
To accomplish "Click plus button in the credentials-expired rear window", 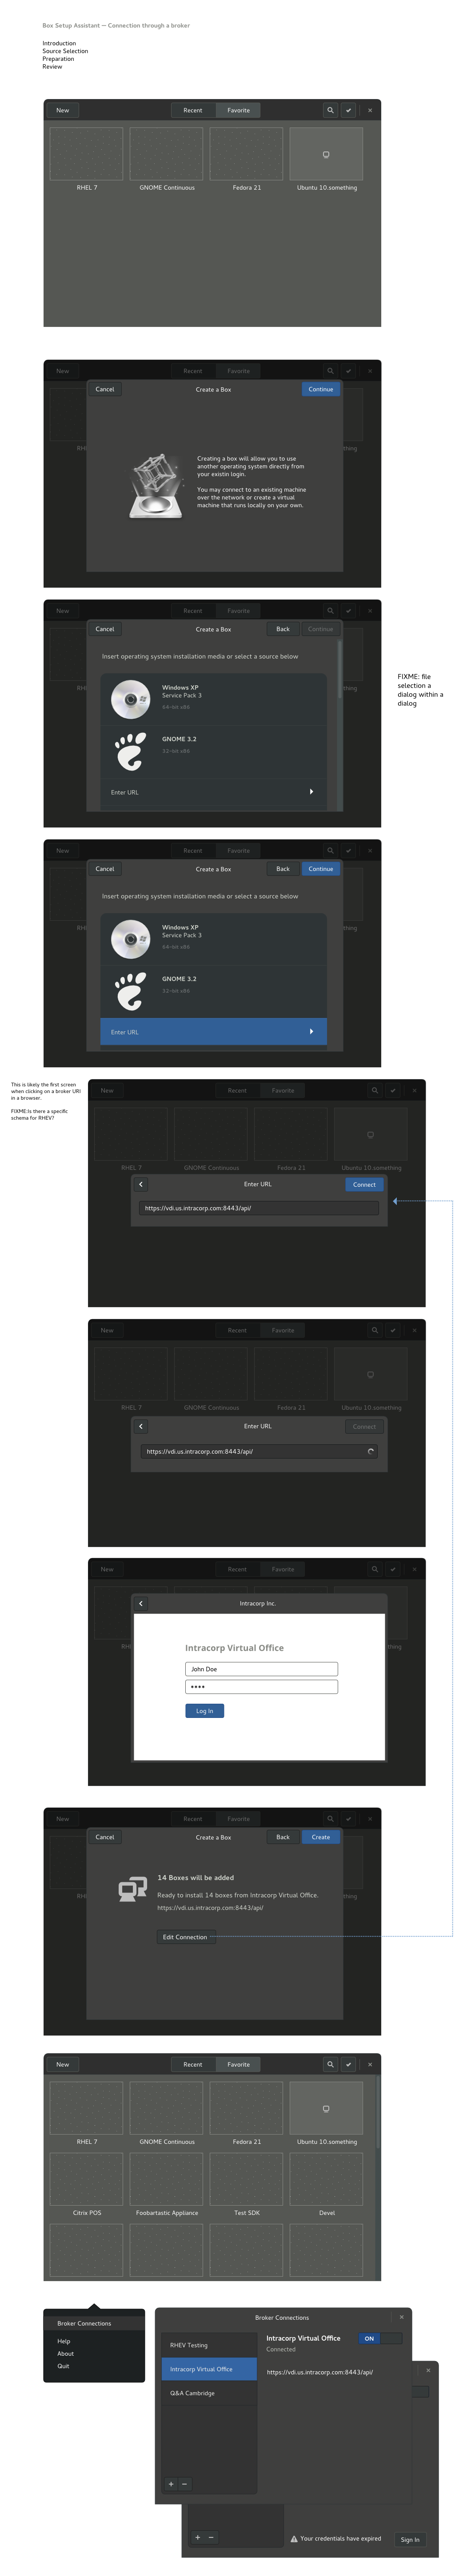I will click(x=198, y=2537).
